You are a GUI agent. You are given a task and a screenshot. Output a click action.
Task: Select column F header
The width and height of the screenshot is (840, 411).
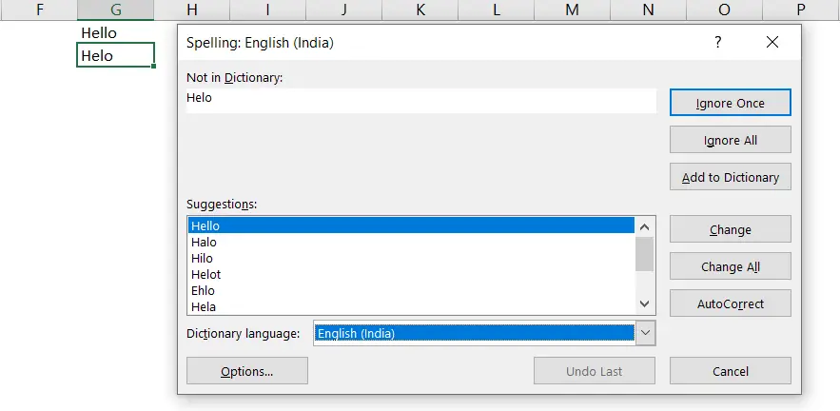coord(39,10)
